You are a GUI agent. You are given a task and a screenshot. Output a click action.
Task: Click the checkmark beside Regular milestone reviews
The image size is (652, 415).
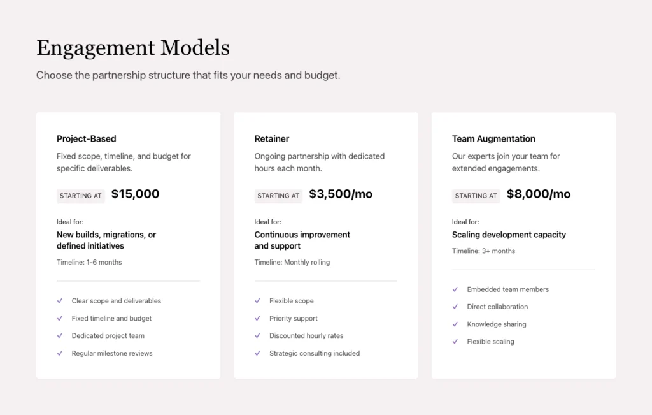click(x=60, y=353)
